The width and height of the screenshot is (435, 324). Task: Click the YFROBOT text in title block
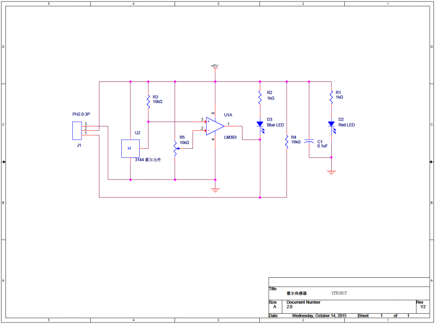click(x=338, y=293)
